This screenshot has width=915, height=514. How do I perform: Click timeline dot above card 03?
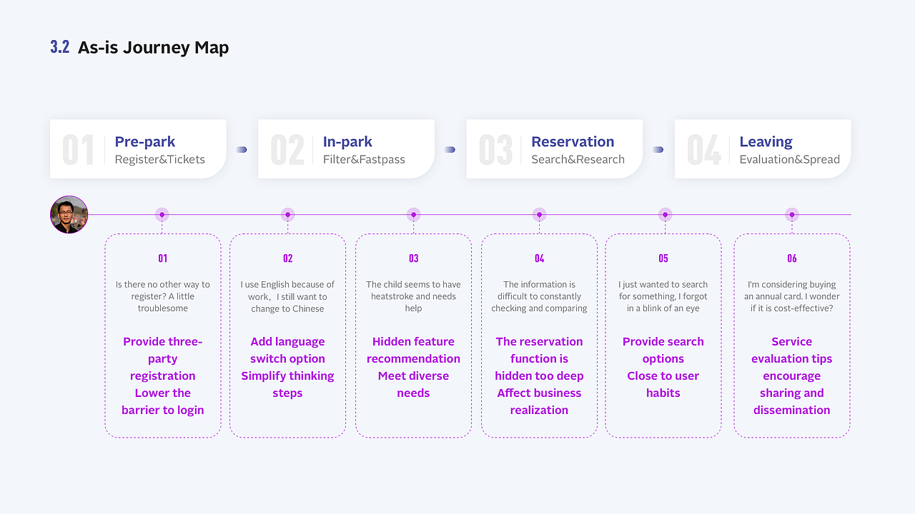coord(413,214)
